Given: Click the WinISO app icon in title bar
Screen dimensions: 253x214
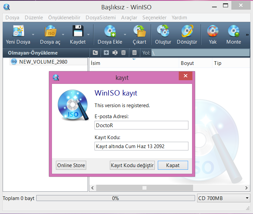Looking at the screenshot, I should (7, 7).
